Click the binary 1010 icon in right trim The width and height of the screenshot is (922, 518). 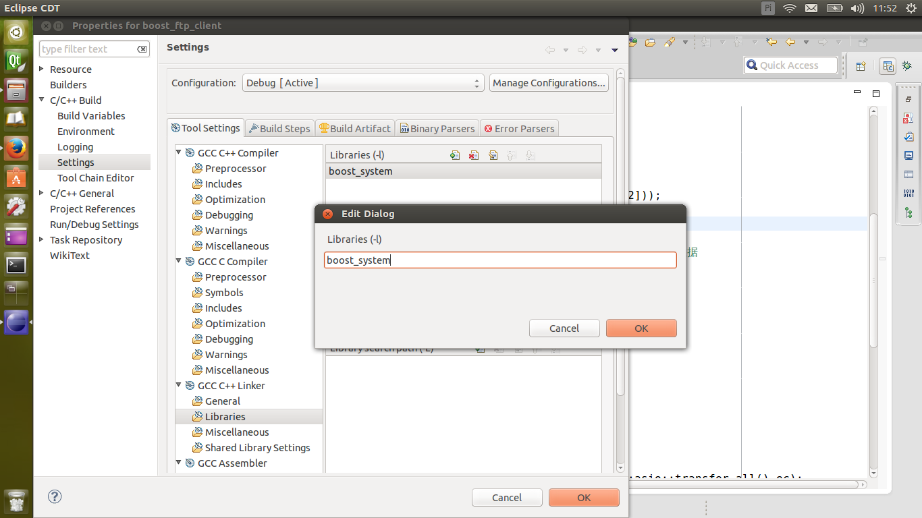(x=909, y=194)
